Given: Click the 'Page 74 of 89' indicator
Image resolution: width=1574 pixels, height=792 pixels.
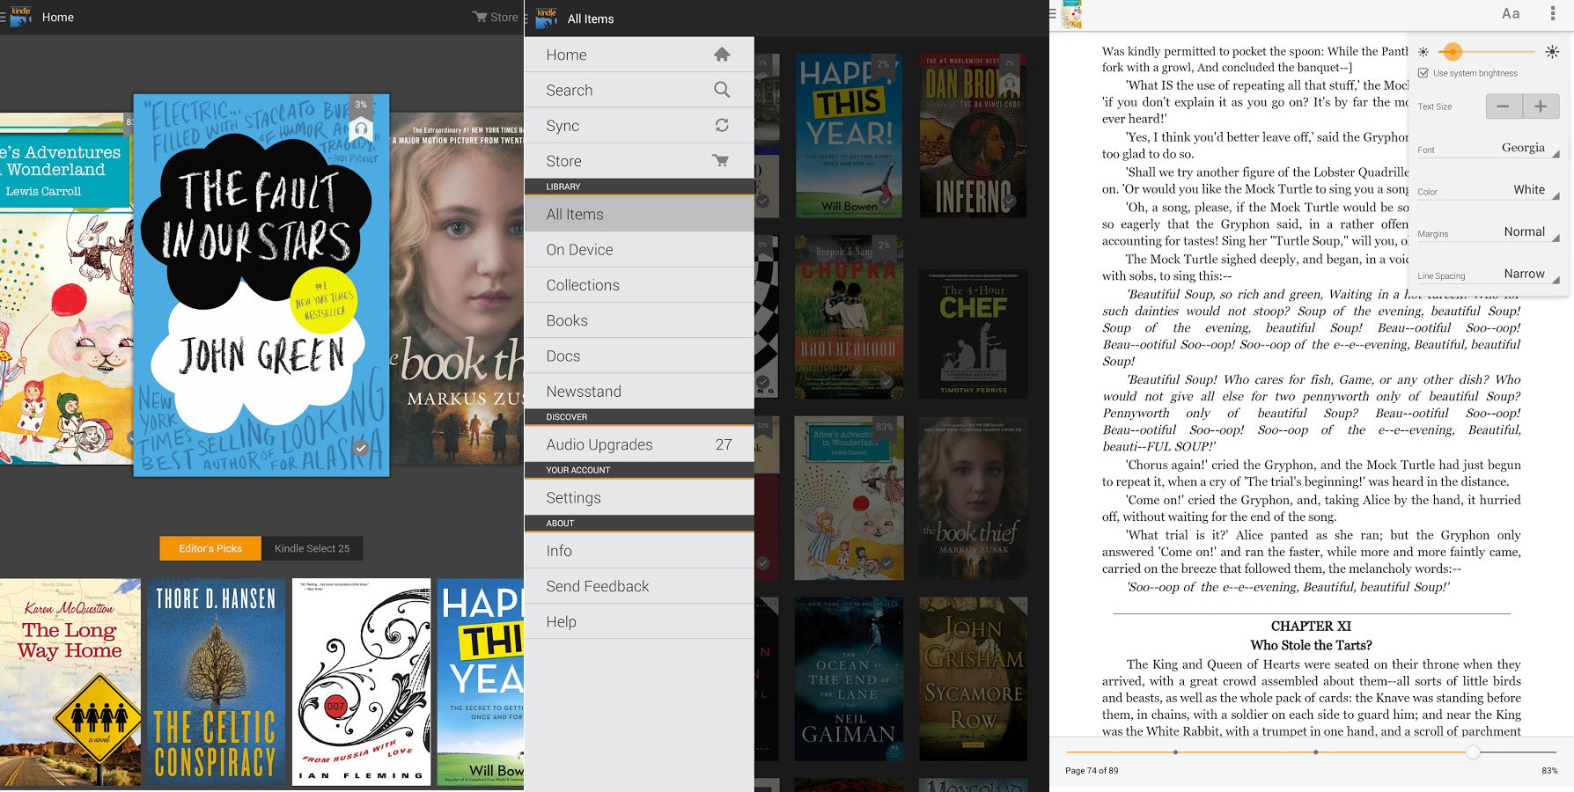Looking at the screenshot, I should tap(1092, 771).
